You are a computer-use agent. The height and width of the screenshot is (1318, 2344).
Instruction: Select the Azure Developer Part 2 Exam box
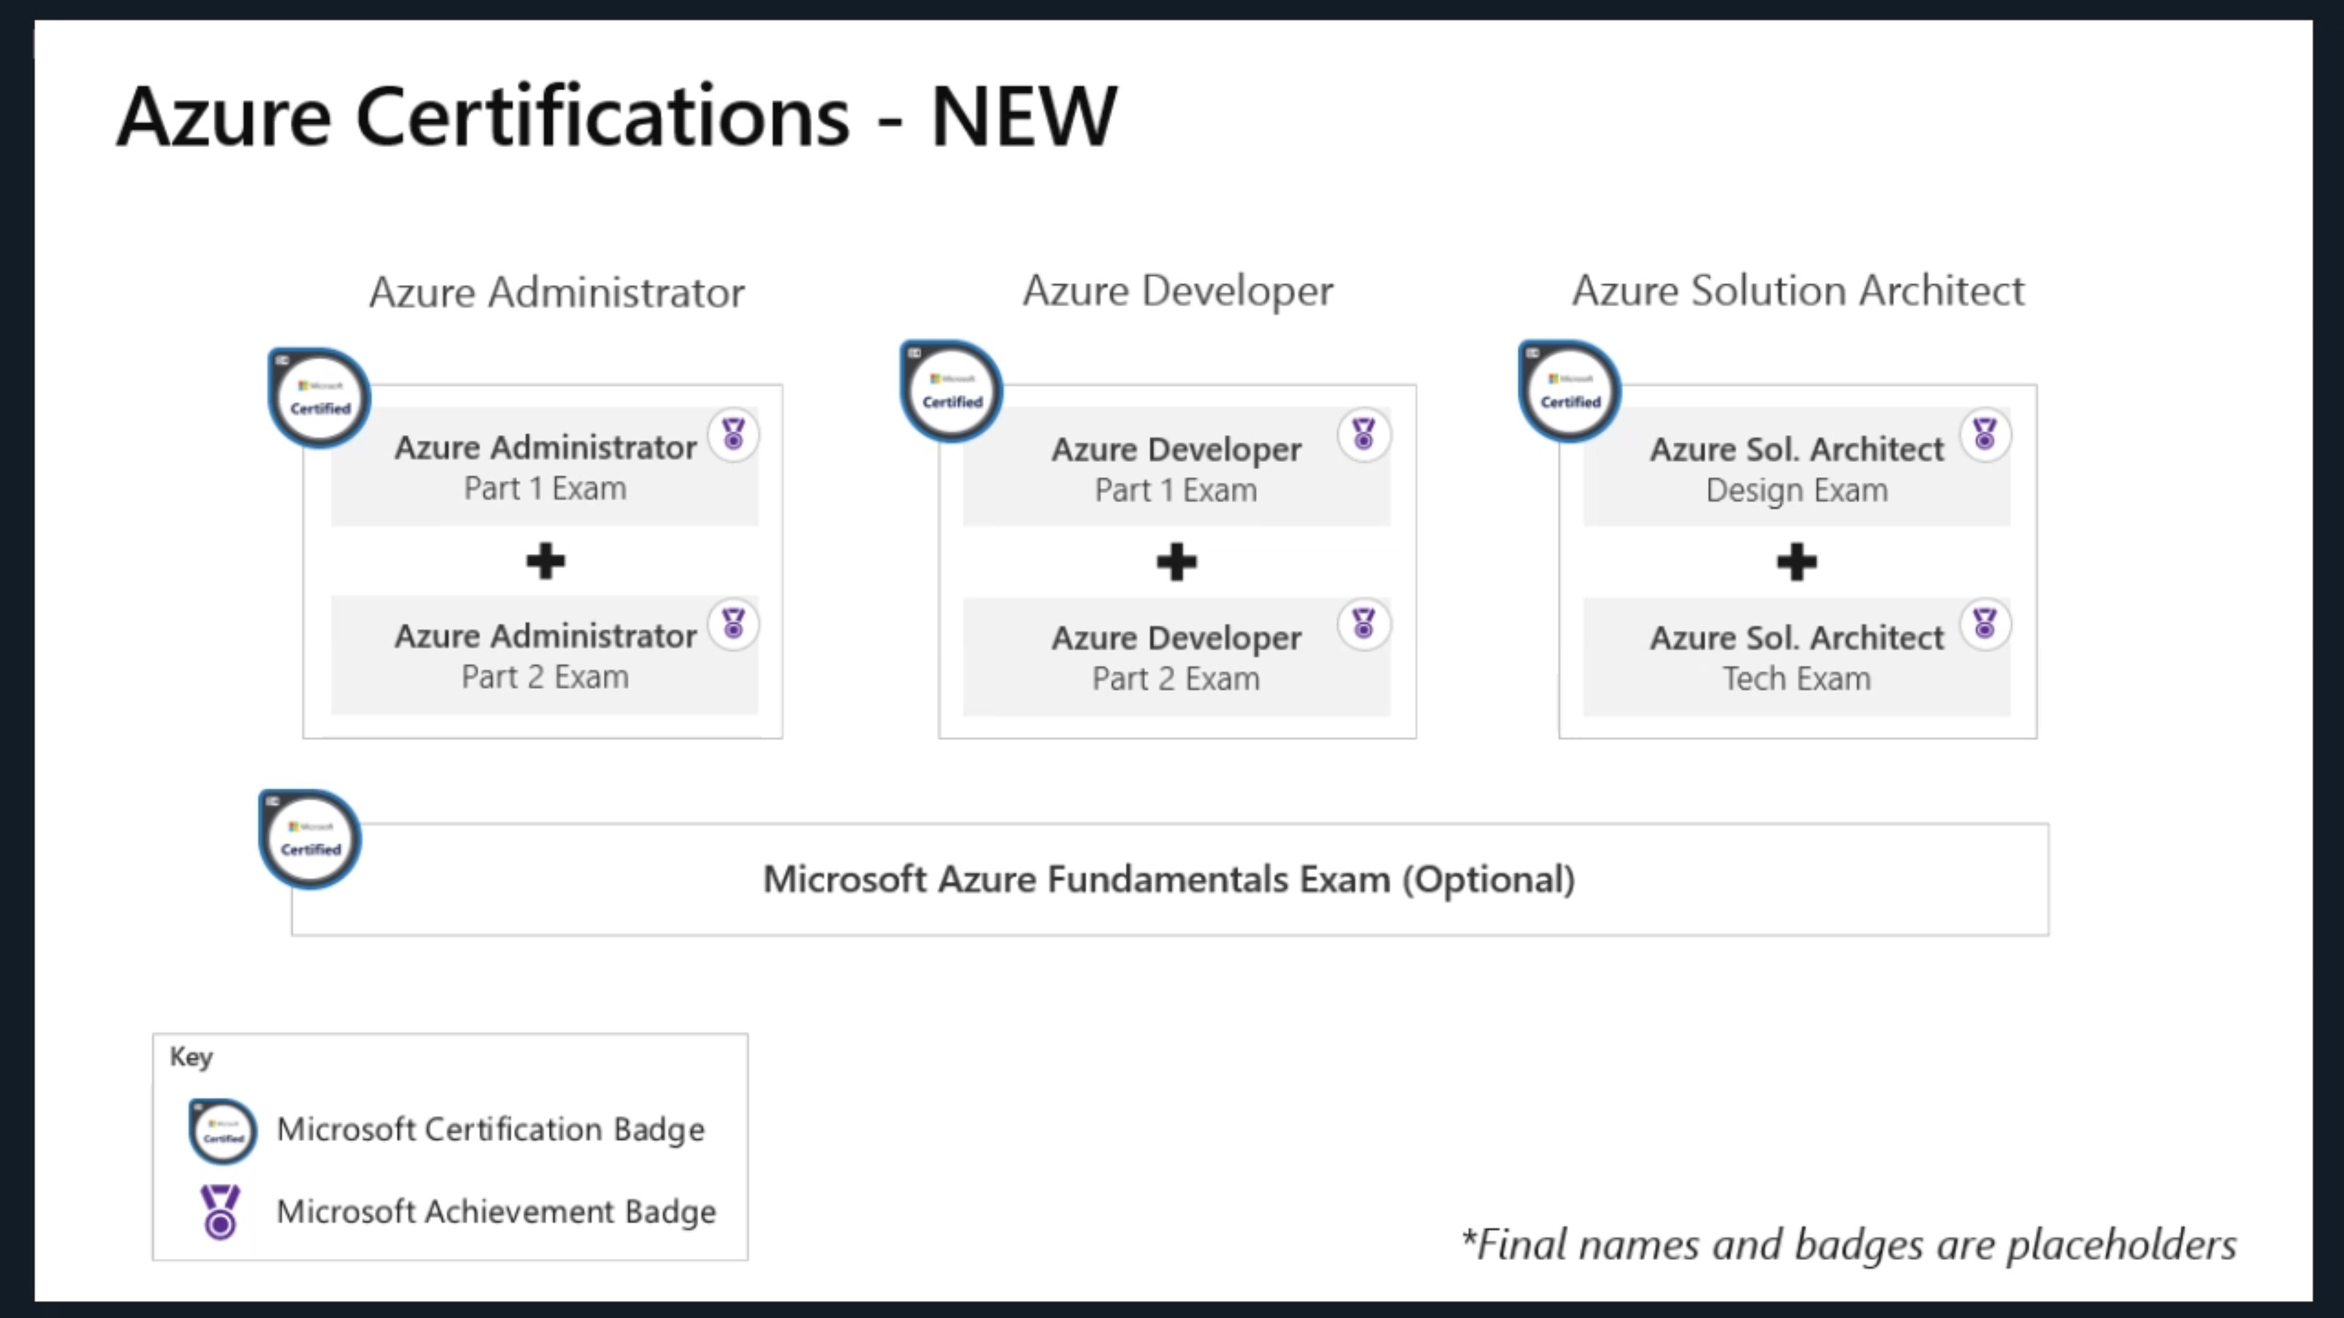tap(1176, 657)
